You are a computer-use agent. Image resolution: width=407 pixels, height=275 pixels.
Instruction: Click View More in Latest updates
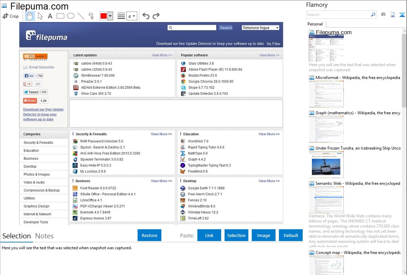(x=162, y=55)
